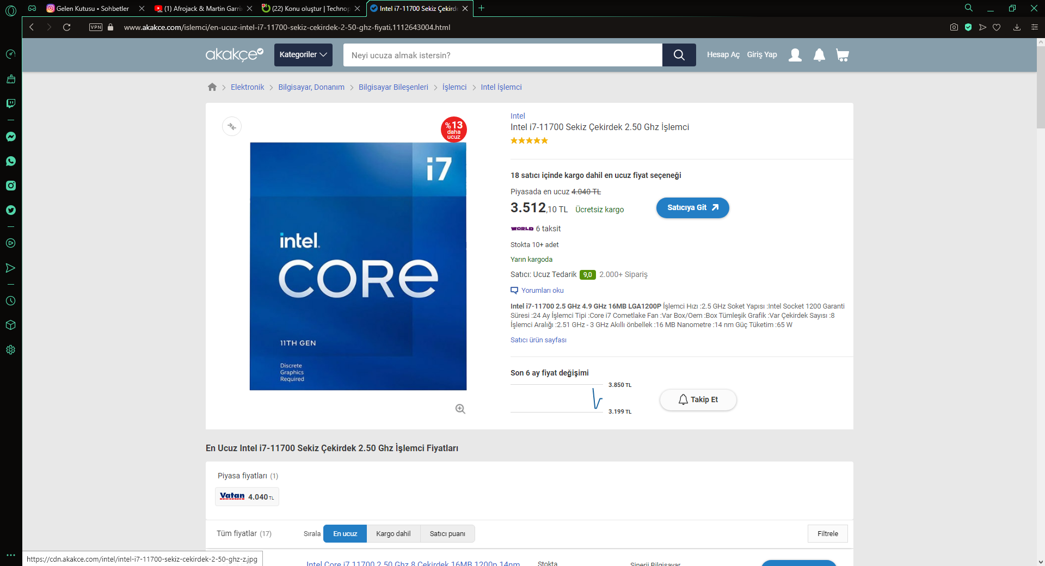
Task: Add page to bookmarks with heart icon
Action: pos(997,27)
